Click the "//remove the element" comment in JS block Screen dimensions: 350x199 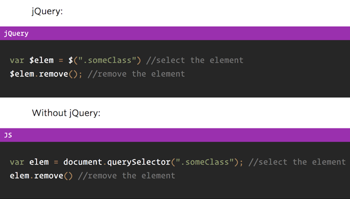coord(126,176)
